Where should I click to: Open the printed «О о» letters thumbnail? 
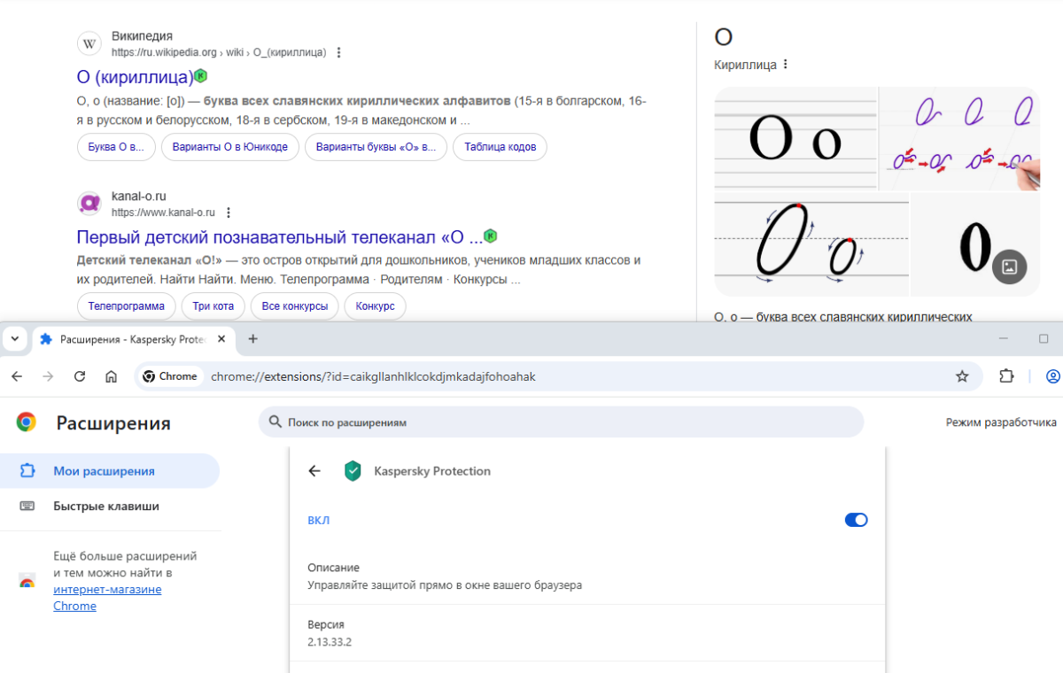click(795, 138)
